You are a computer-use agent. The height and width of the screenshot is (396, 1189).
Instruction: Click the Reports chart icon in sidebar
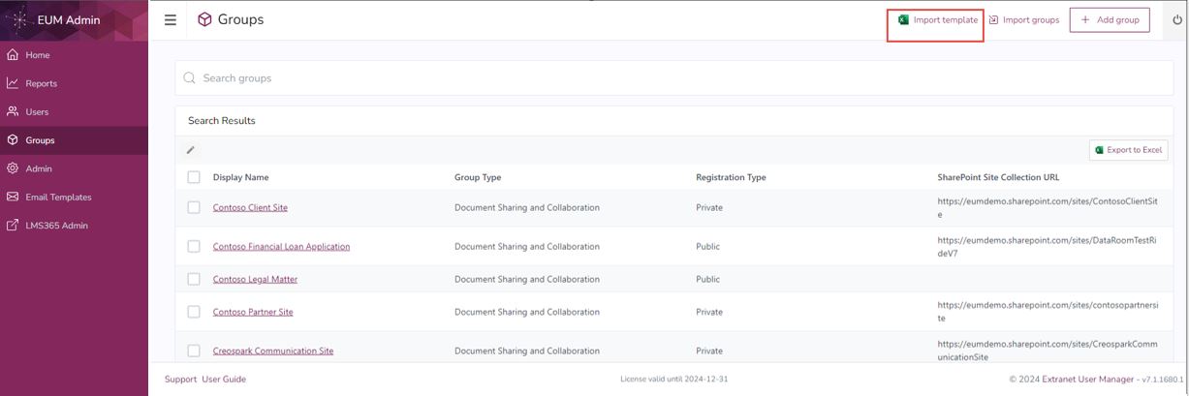(13, 83)
